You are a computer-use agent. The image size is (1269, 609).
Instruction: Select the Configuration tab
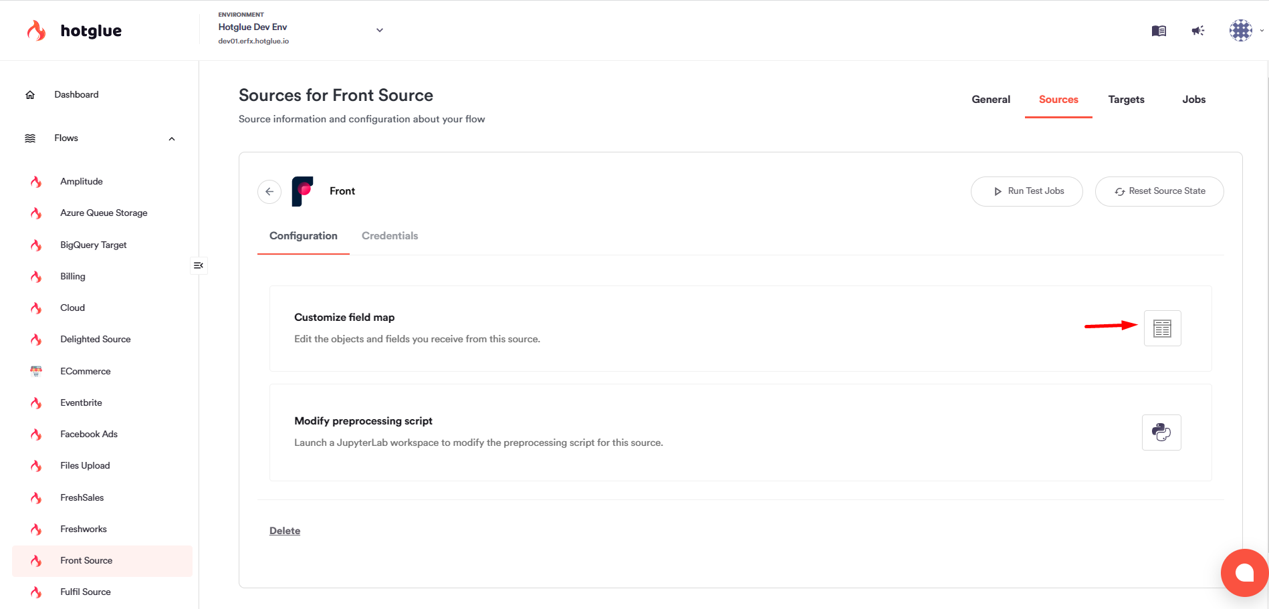coord(304,236)
